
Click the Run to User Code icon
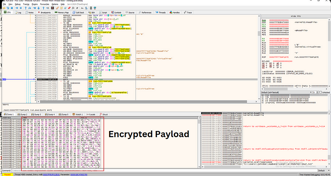(48, 8)
